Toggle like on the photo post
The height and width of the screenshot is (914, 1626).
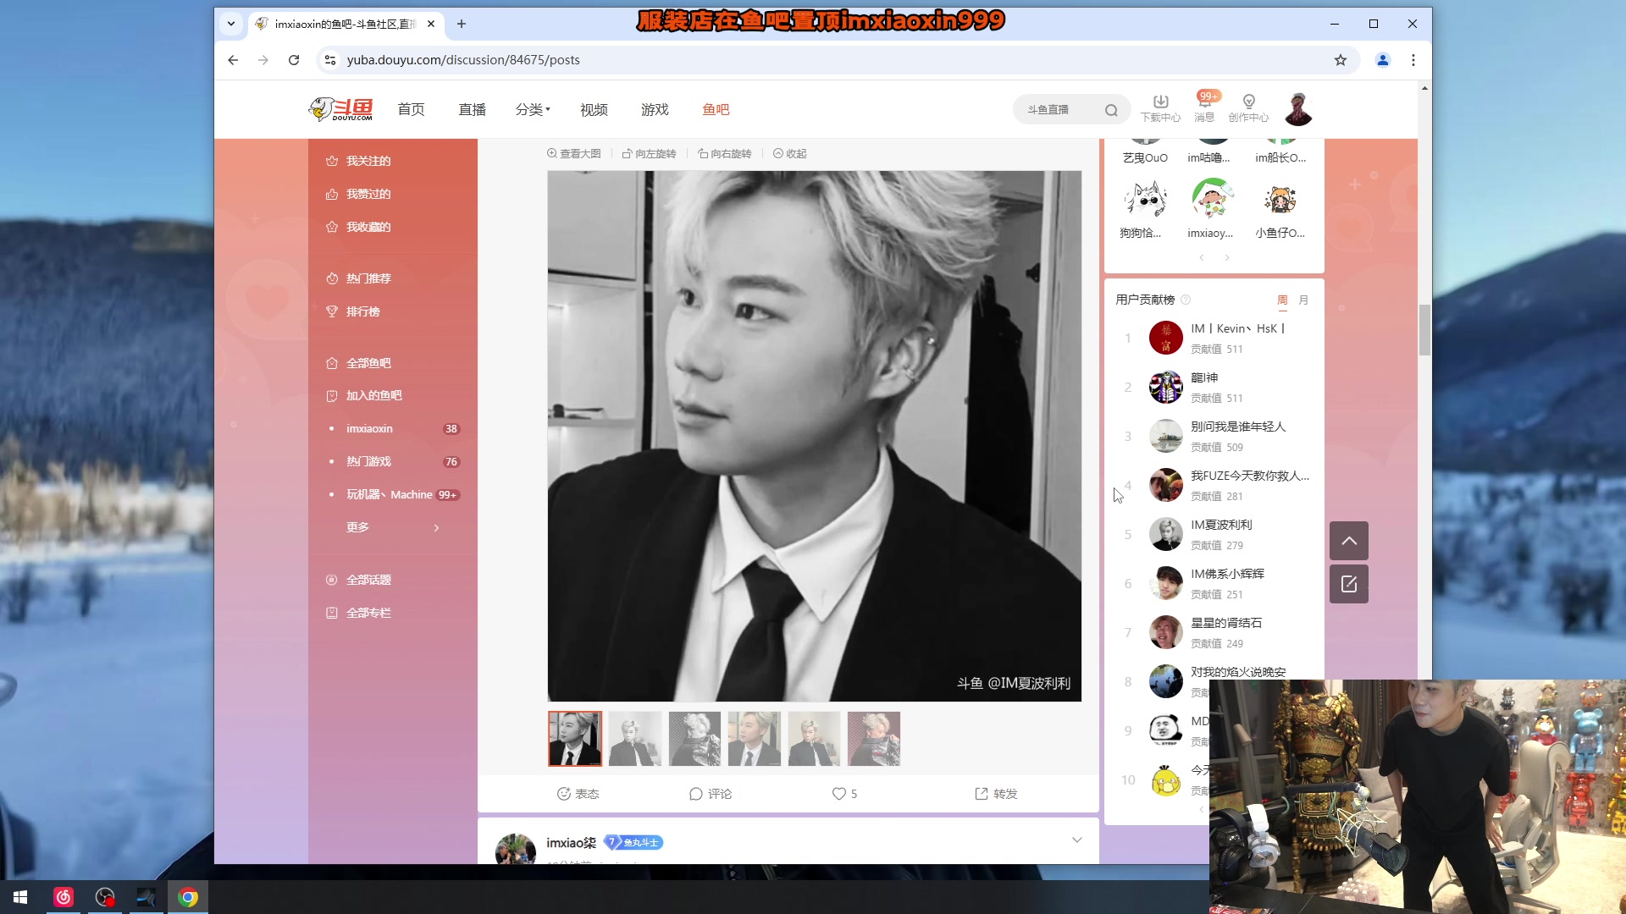[842, 794]
